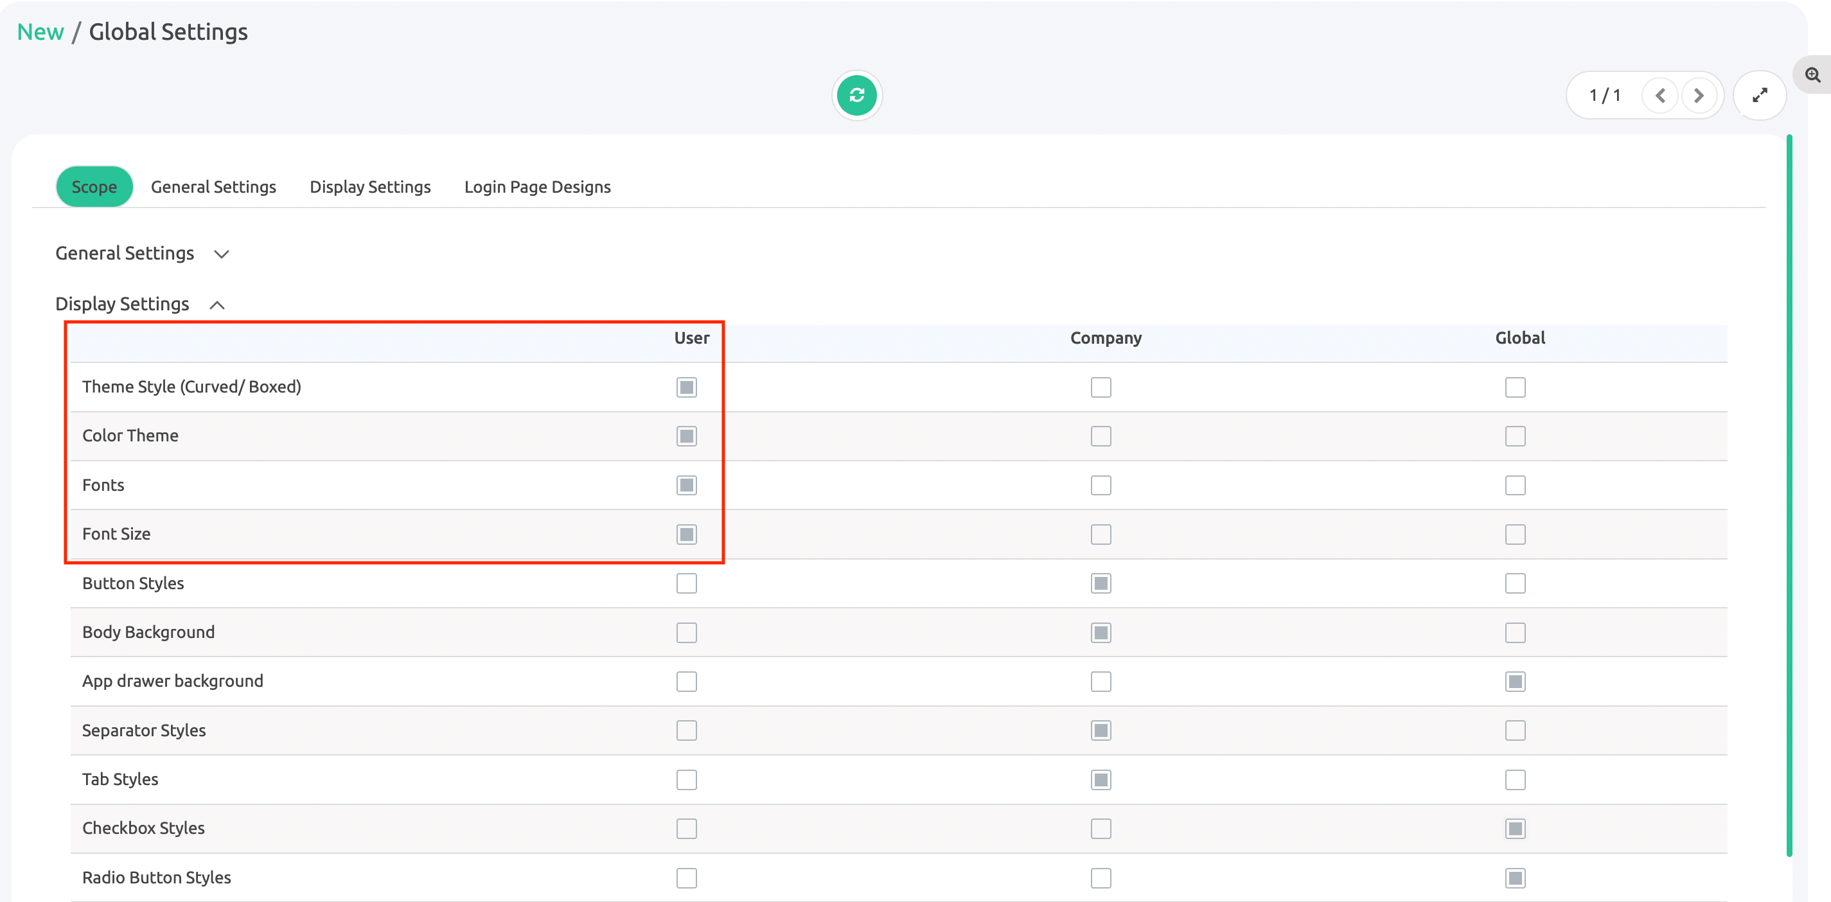The height and width of the screenshot is (902, 1831).
Task: Click the fullscreen expand arrows icon
Action: (1759, 95)
